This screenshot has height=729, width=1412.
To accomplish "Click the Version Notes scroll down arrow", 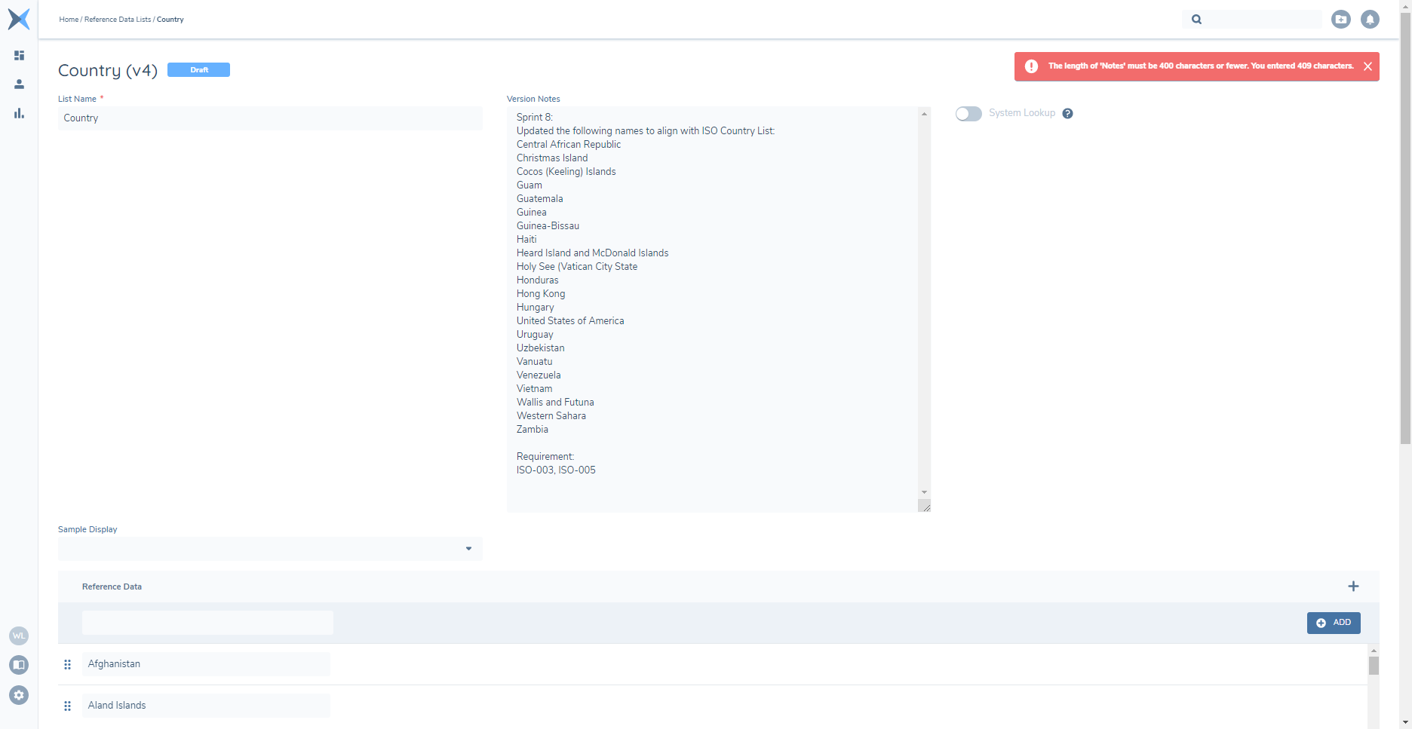I will click(x=924, y=492).
